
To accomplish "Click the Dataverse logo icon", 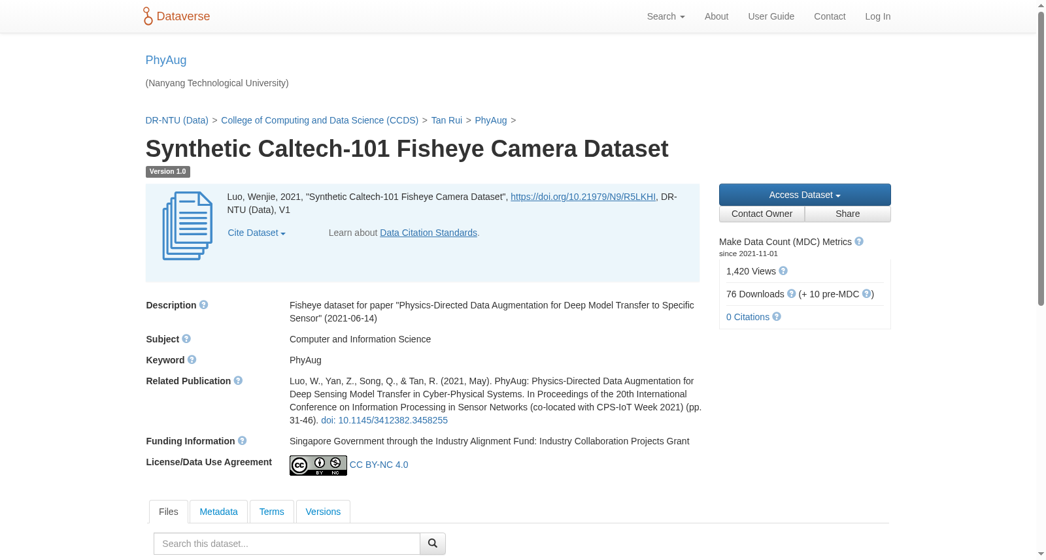I will coord(148,16).
